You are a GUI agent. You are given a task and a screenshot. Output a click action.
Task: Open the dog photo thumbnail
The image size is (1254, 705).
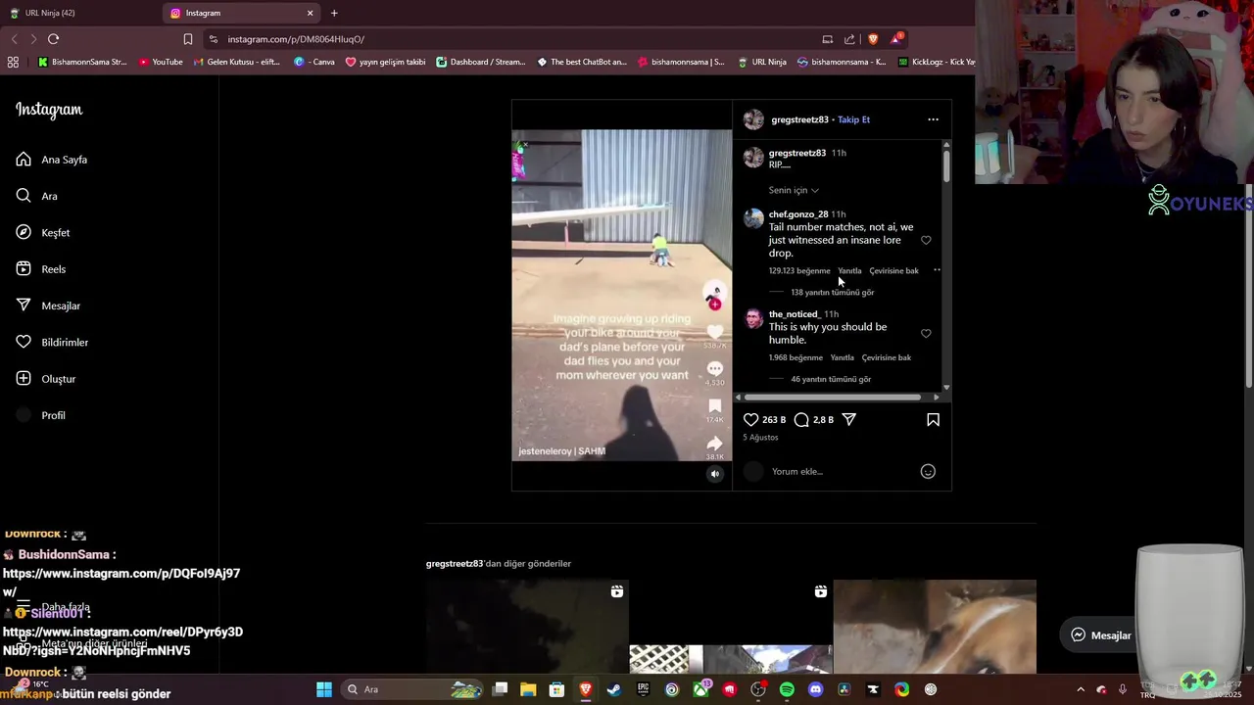pyautogui.click(x=935, y=627)
